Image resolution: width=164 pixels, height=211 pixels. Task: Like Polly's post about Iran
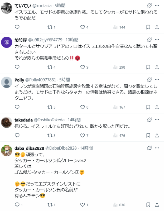pos(83,107)
